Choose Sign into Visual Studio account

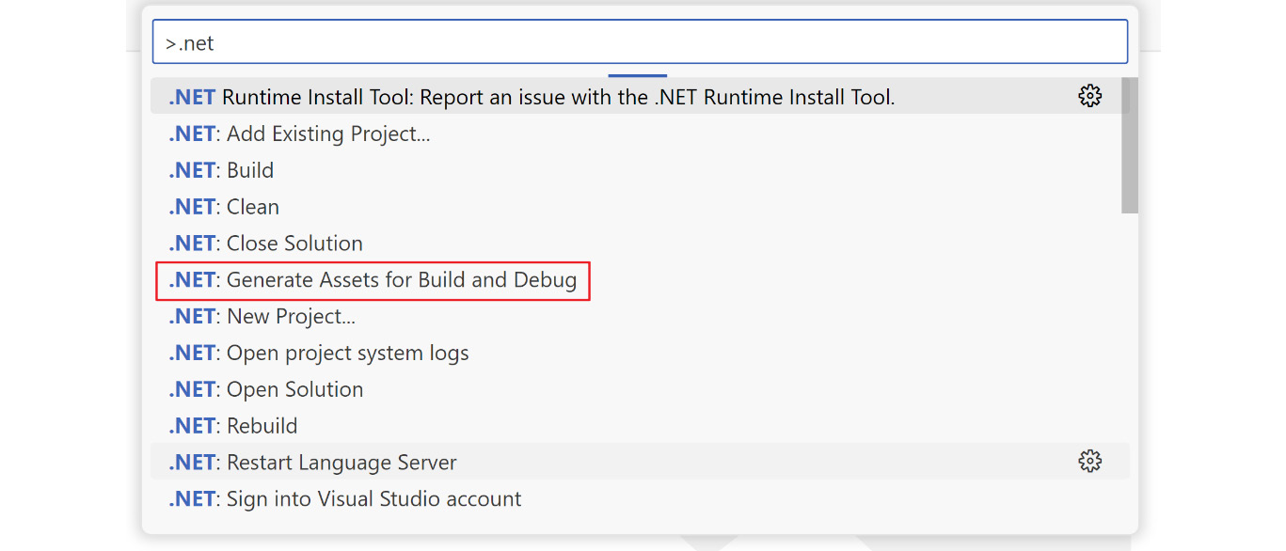point(640,498)
